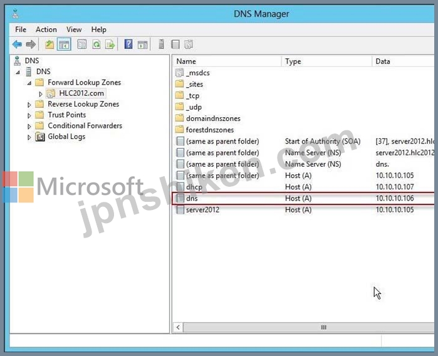The image size is (438, 356).
Task: Click the scroll-left arrow in list pane
Action: click(178, 327)
